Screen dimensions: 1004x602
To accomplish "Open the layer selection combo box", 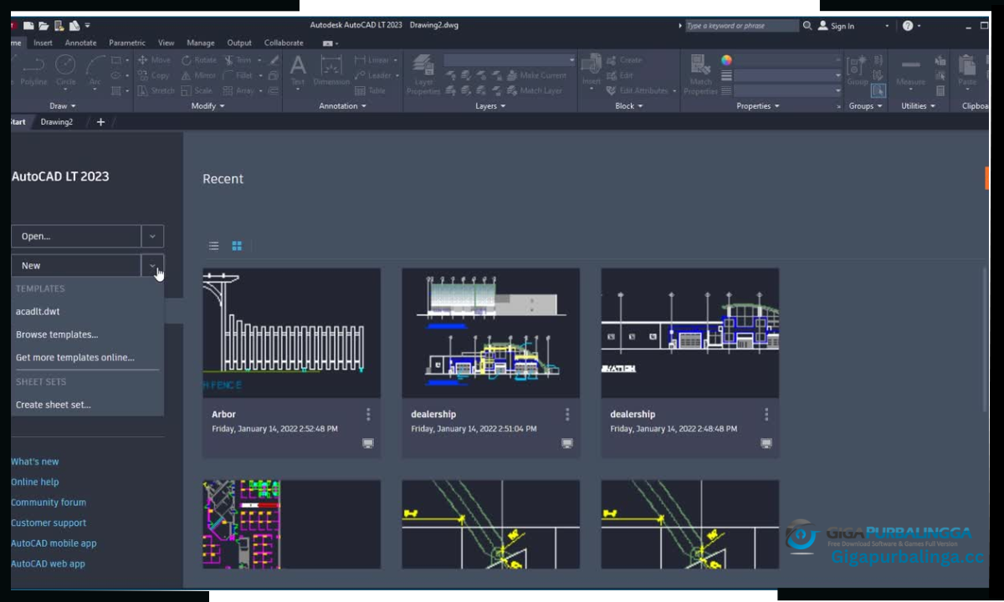I will coord(510,60).
